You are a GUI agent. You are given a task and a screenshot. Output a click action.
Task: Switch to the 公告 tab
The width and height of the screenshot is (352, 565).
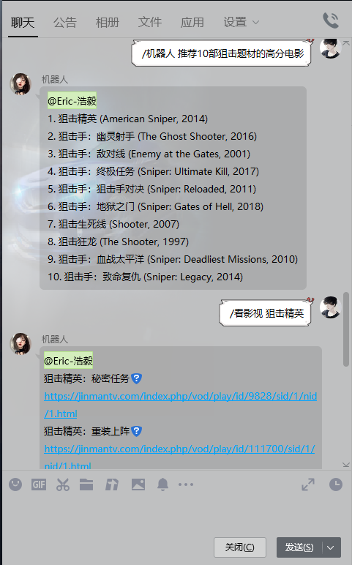[65, 23]
